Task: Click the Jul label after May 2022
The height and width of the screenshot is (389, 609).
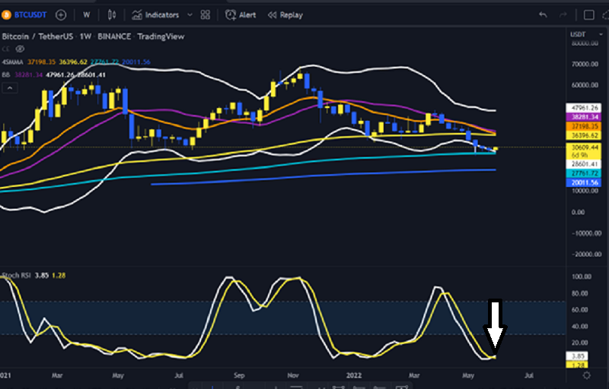Action: pos(528,375)
